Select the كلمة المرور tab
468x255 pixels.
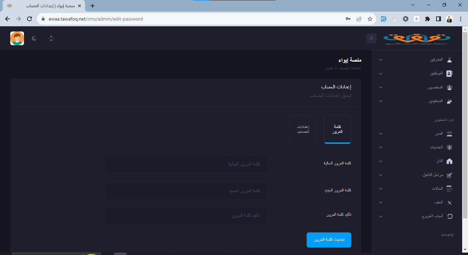point(337,129)
